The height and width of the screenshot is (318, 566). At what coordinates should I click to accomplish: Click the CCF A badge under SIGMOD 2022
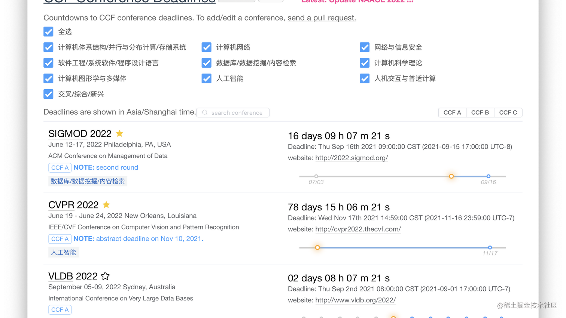(x=60, y=167)
